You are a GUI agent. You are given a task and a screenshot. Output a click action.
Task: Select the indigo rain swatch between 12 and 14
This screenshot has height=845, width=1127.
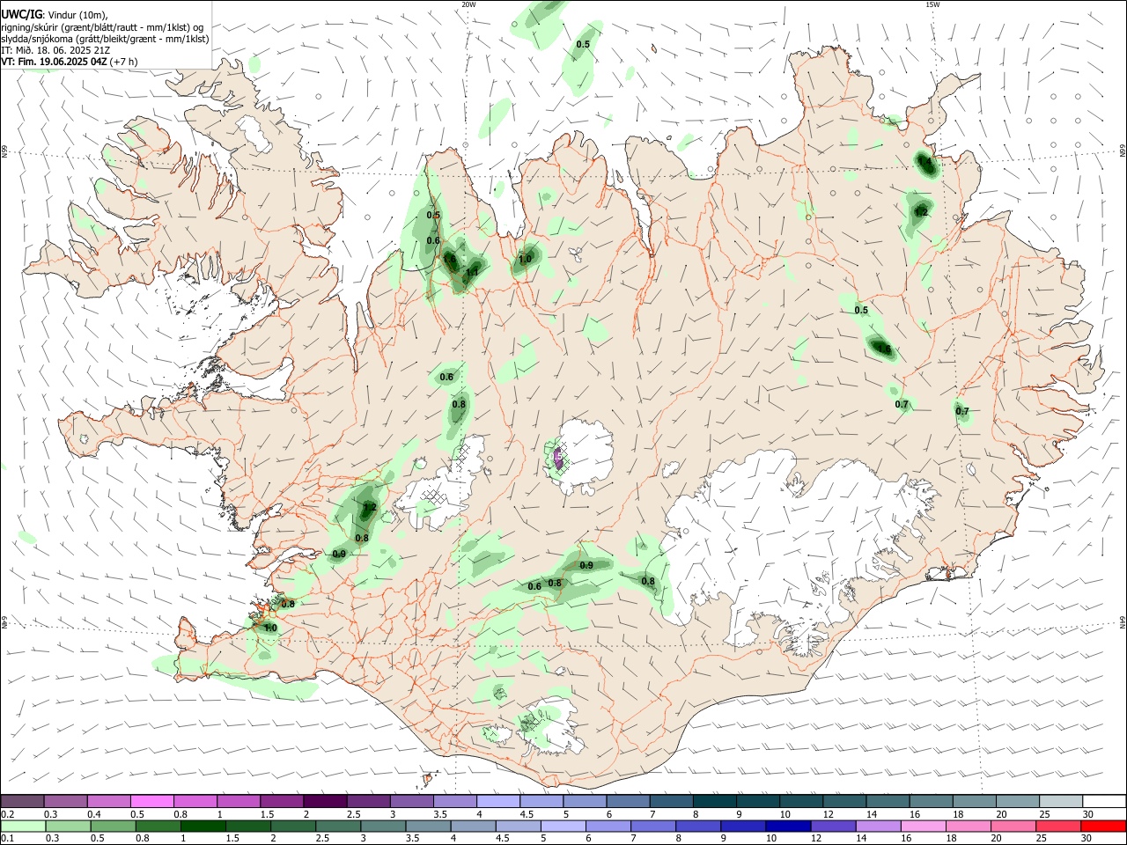click(x=832, y=827)
